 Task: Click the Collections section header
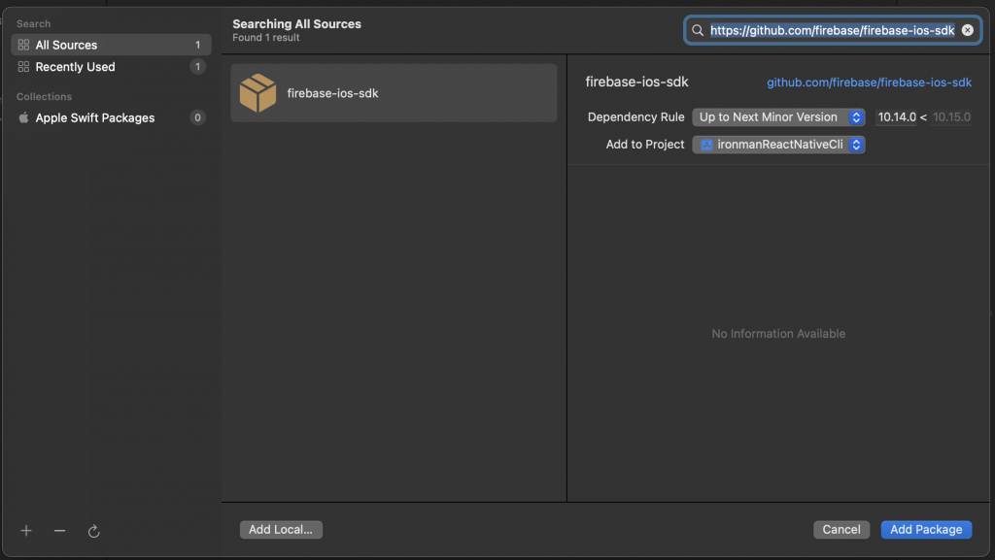click(44, 96)
